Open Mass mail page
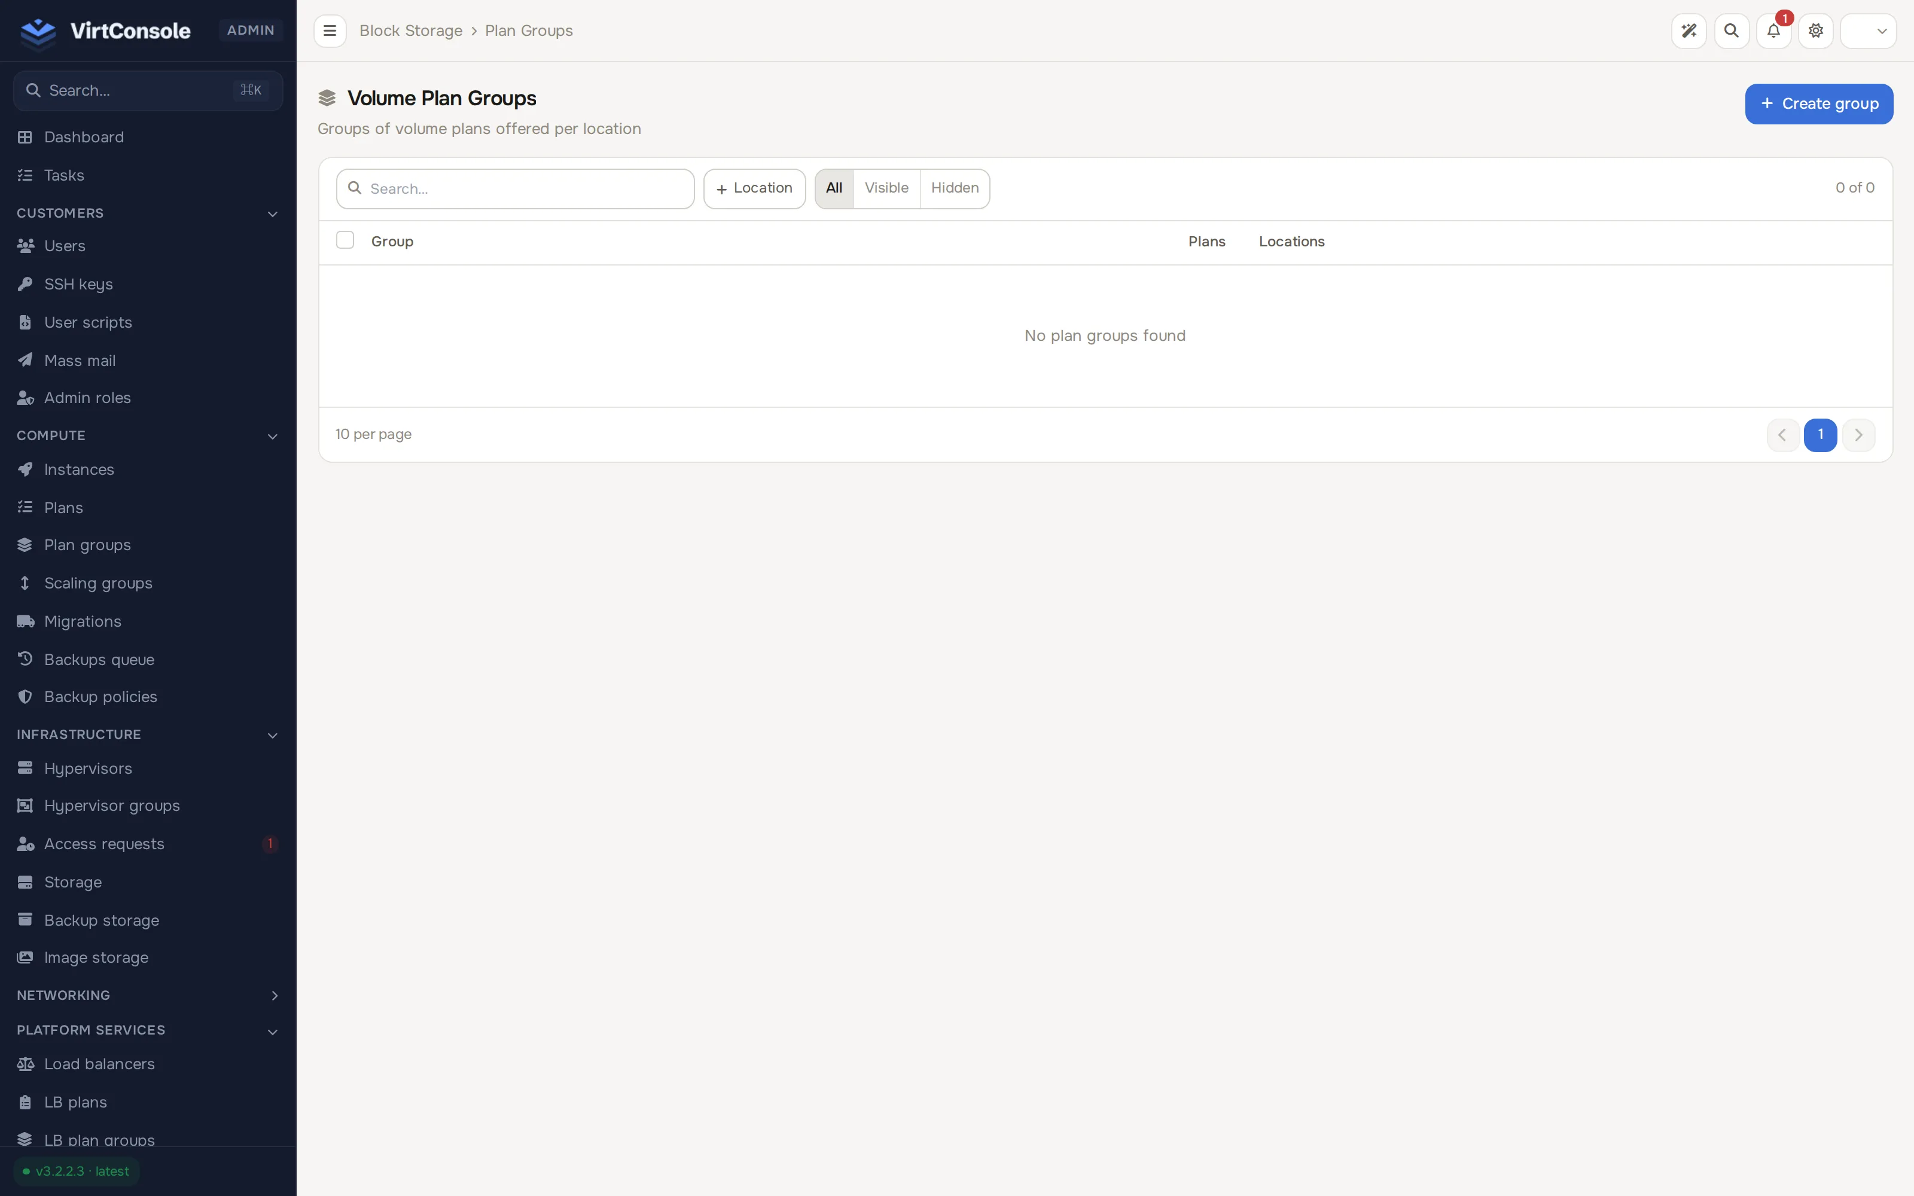1914x1196 pixels. pyautogui.click(x=148, y=360)
